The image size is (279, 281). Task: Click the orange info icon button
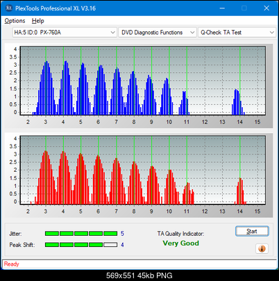[262, 249]
